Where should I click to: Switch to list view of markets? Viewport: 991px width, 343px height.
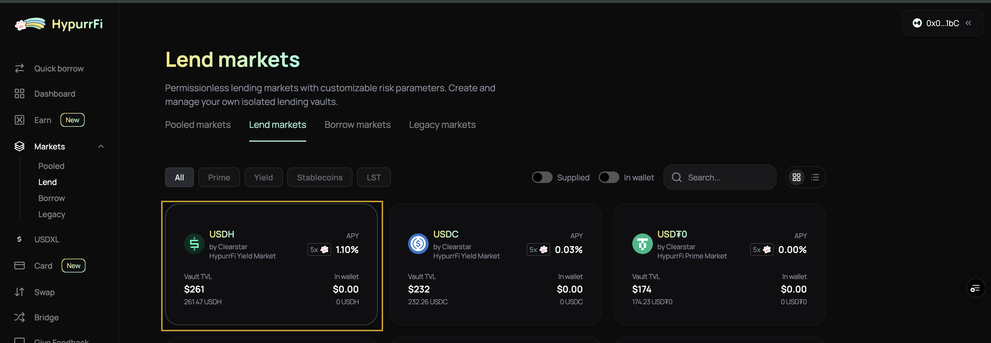point(815,177)
